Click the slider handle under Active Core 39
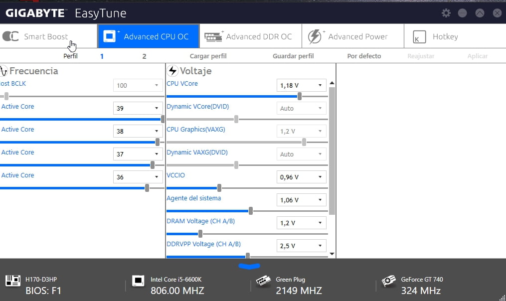 pos(163,119)
